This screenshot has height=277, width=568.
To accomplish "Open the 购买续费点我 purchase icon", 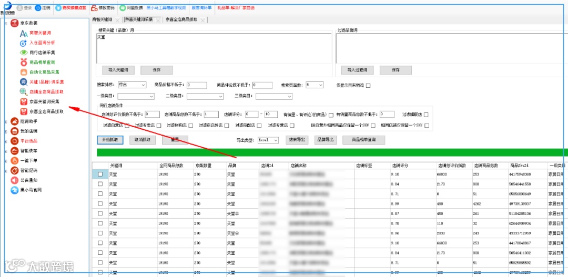I will pos(58,7).
